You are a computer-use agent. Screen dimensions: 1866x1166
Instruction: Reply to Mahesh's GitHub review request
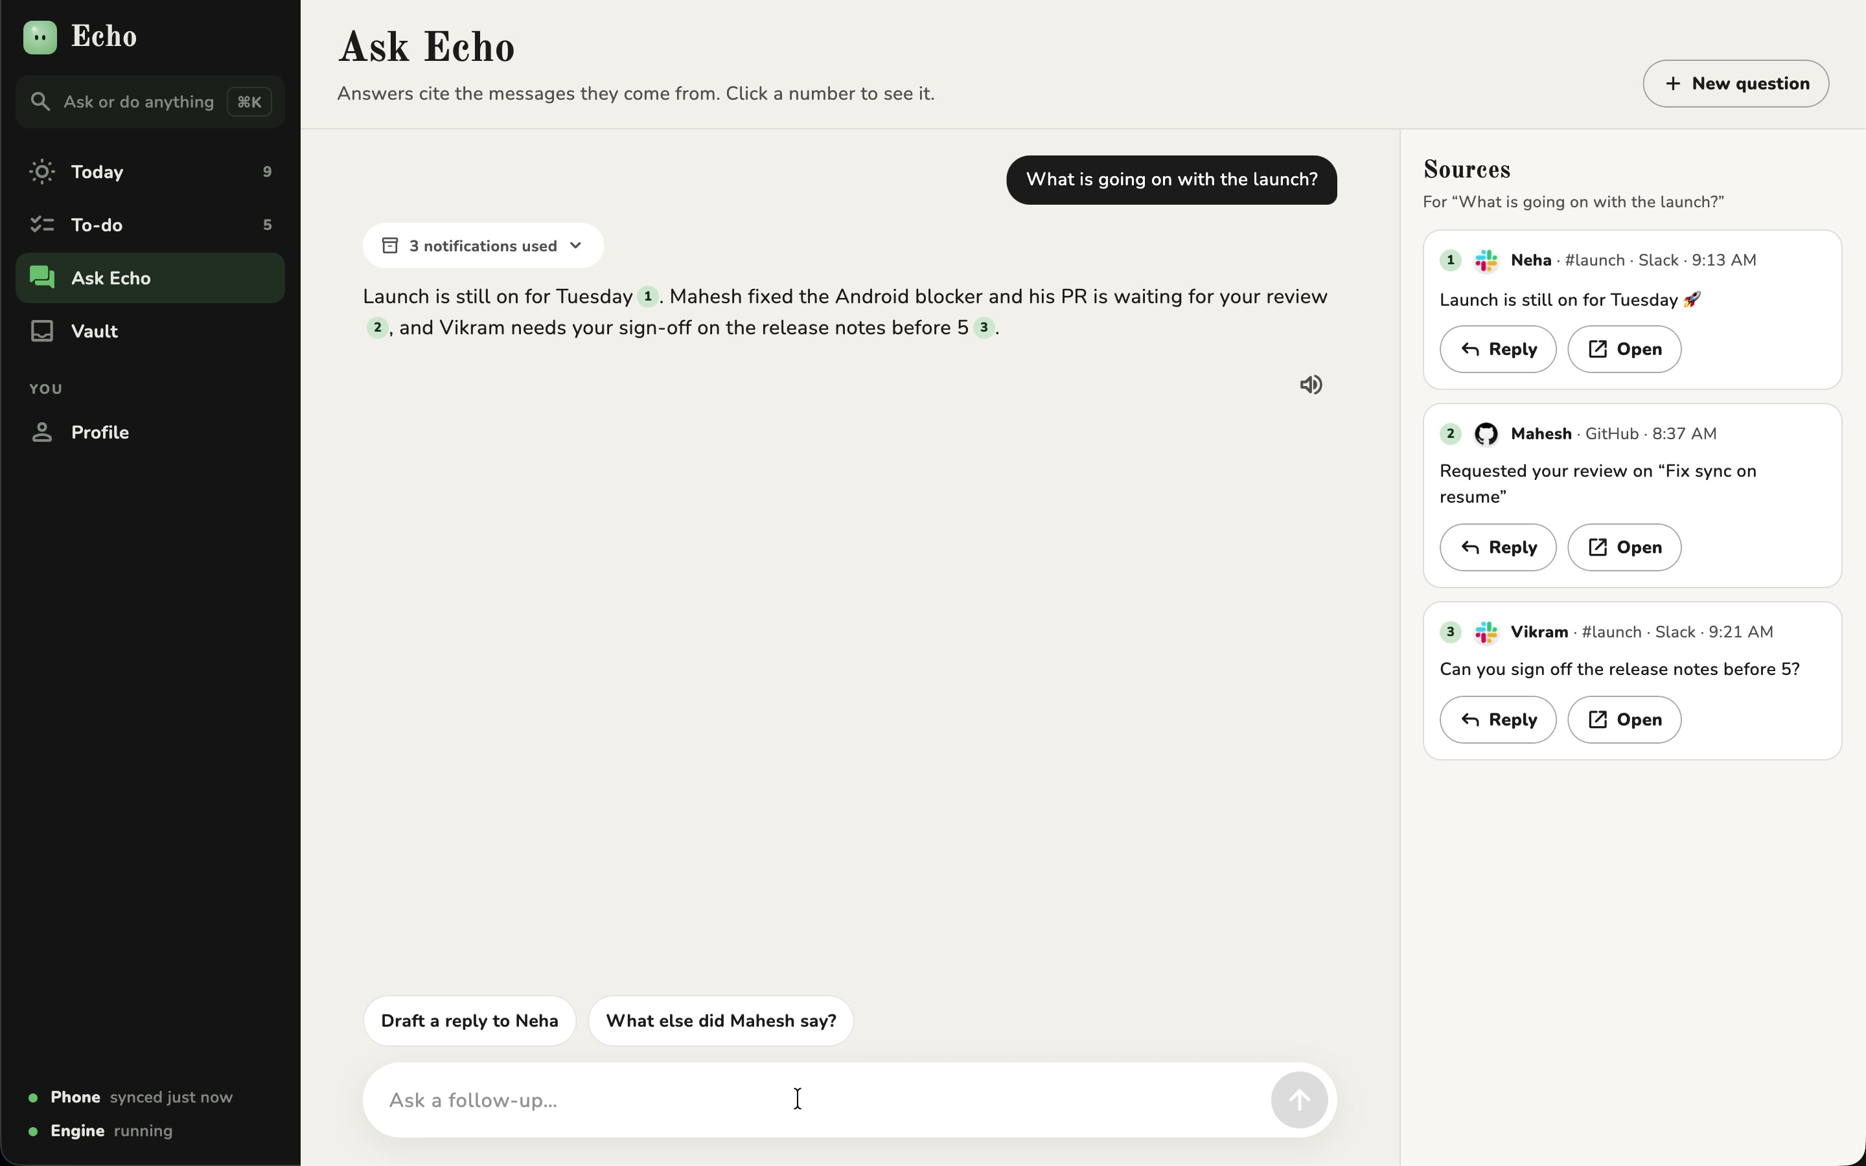(1497, 547)
